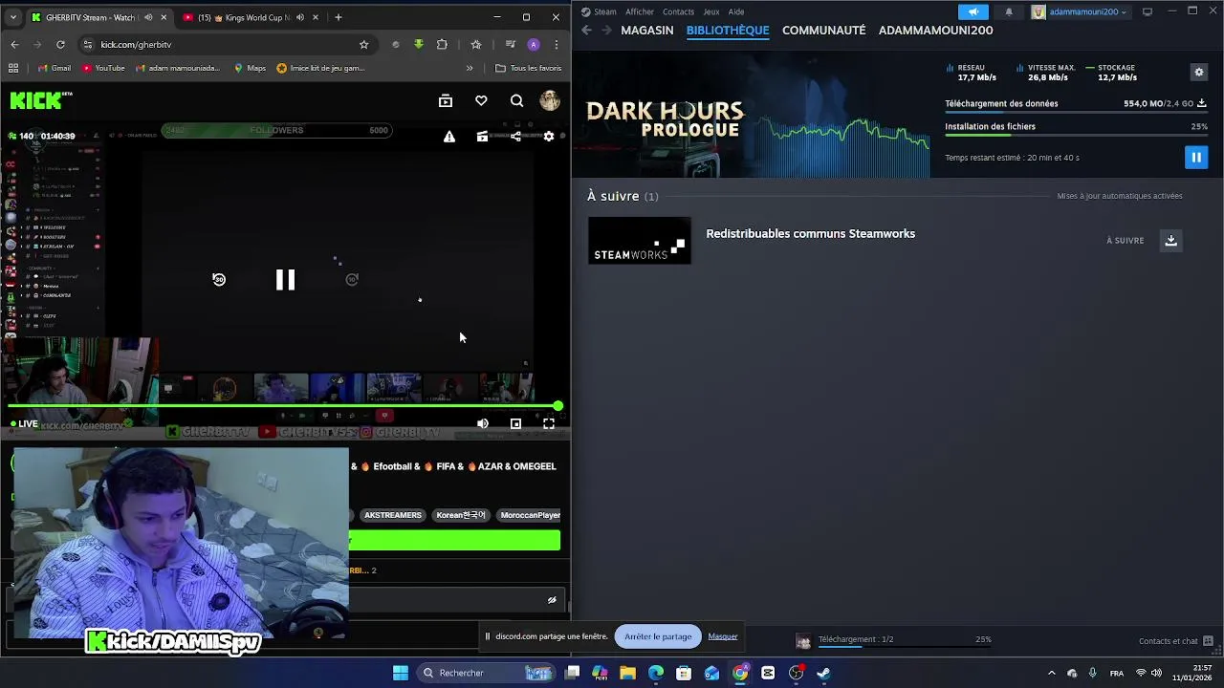Open a new Chrome tab
The width and height of the screenshot is (1224, 688).
(338, 17)
